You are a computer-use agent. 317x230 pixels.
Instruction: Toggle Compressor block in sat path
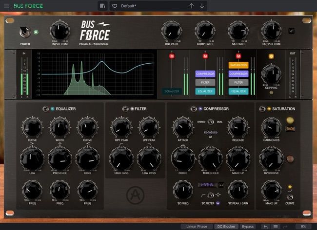238,74
